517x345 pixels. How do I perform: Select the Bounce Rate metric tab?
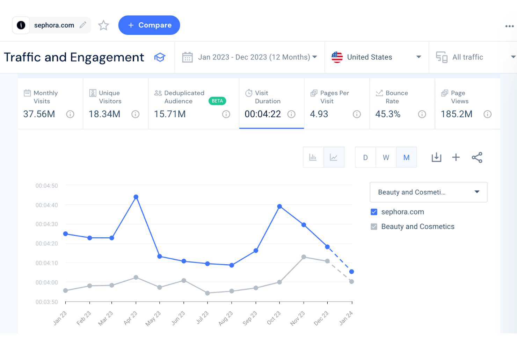[402, 103]
